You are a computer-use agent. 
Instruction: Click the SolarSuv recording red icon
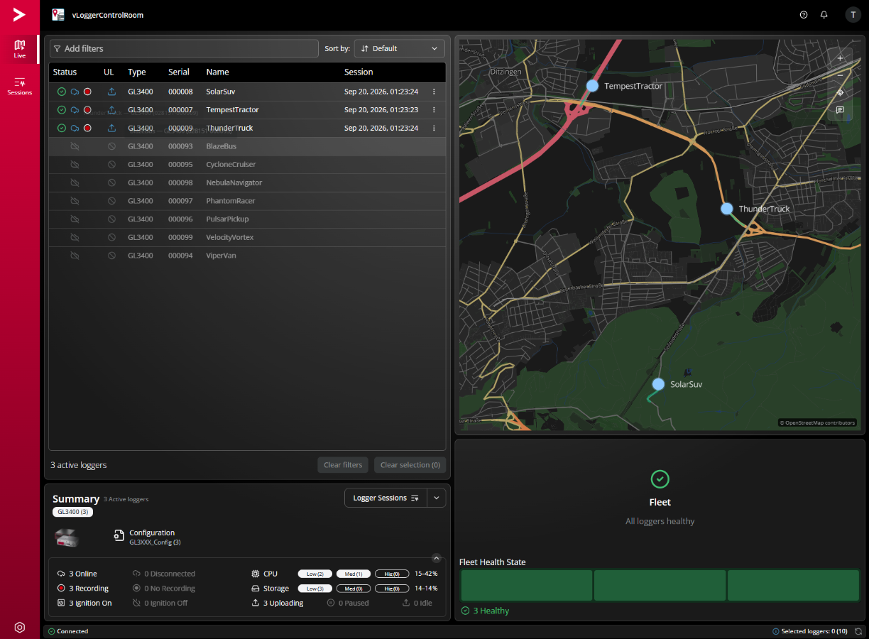pos(87,92)
